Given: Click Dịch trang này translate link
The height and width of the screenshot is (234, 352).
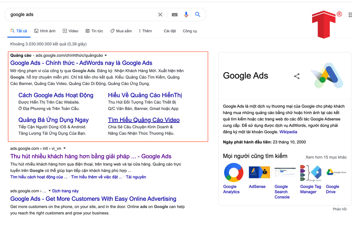Looking at the screenshot, I should 65,191.
